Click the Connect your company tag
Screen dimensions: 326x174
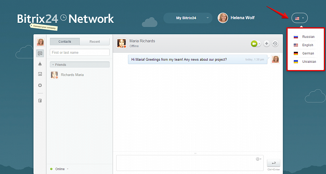click(44, 27)
